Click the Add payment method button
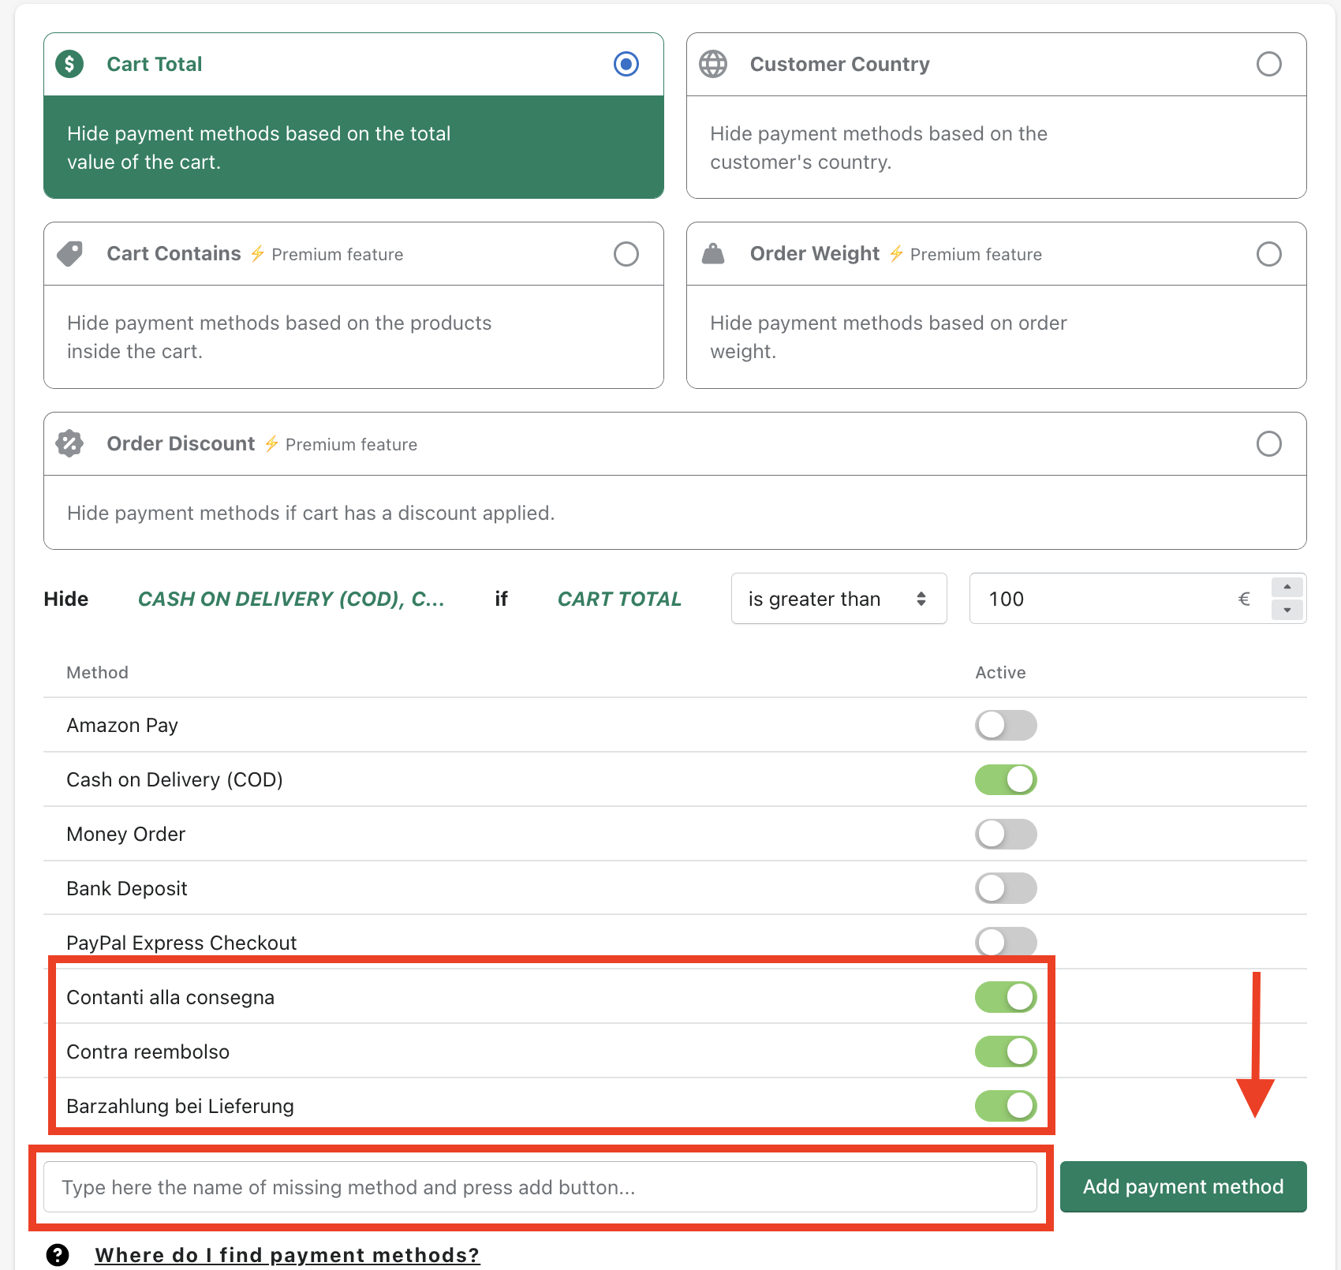Screen dimensions: 1341x1270 [x=1183, y=1186]
